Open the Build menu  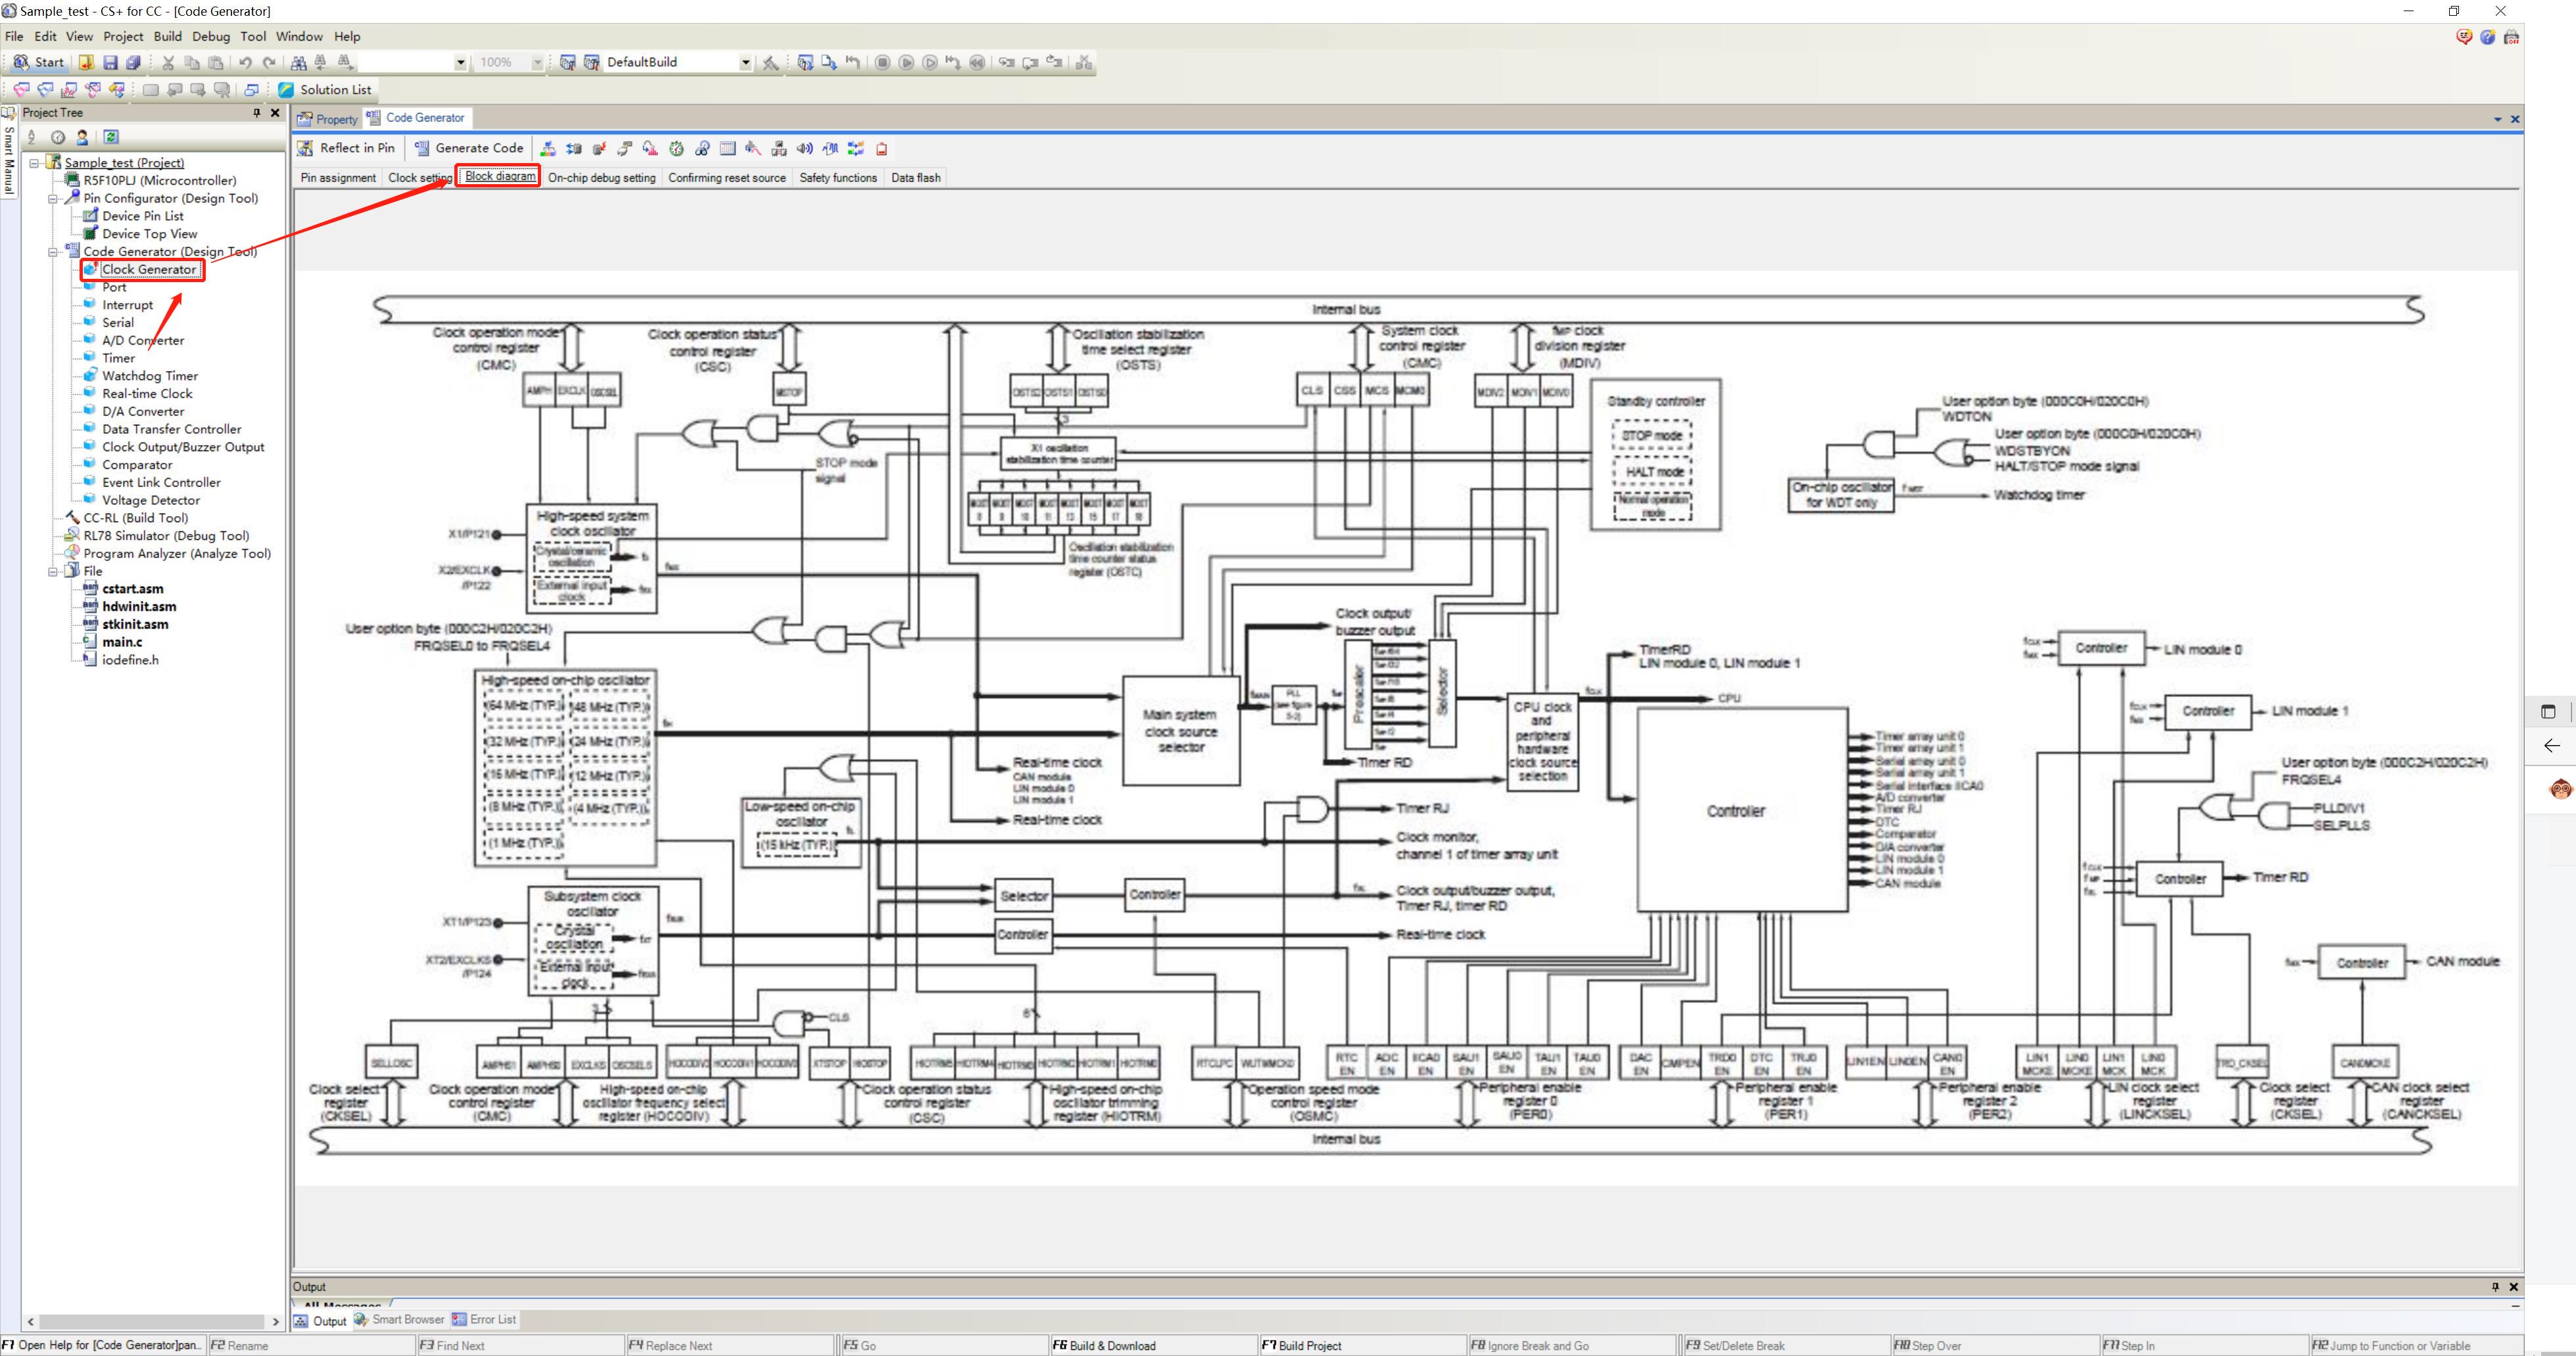[x=167, y=36]
